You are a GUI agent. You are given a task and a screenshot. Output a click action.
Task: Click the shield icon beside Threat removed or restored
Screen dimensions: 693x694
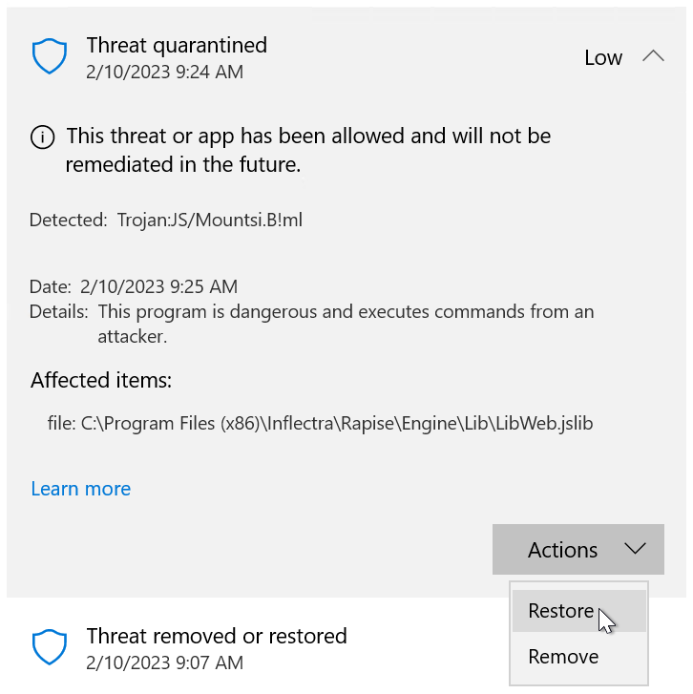click(48, 647)
